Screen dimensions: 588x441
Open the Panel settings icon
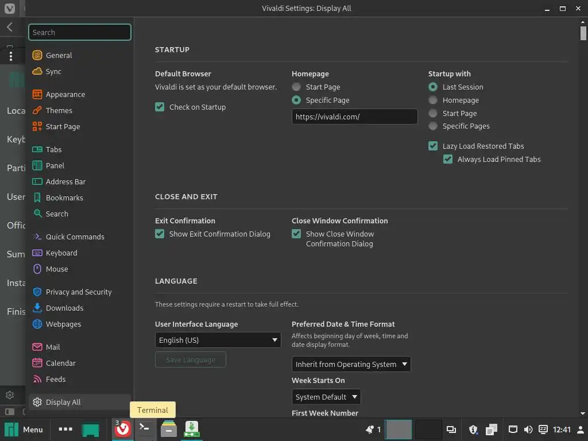(37, 165)
